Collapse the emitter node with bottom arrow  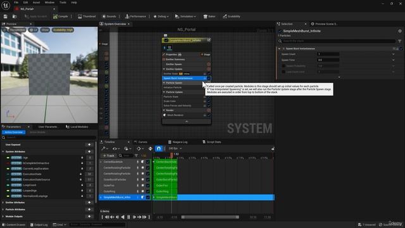click(187, 122)
